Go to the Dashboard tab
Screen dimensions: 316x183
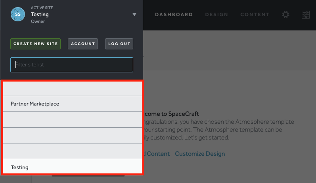(x=174, y=15)
